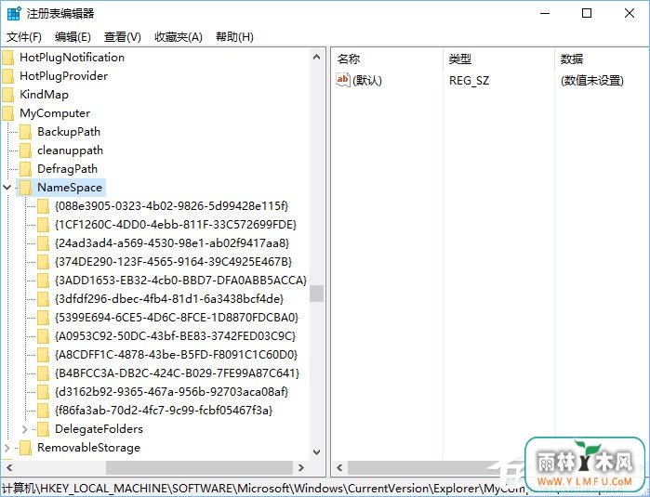Expand the DelegateFolders tree node
This screenshot has width=650, height=497.
coord(24,429)
